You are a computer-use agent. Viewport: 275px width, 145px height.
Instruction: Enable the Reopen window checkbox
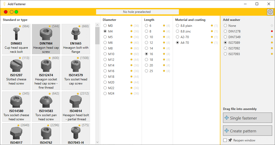coord(225,140)
